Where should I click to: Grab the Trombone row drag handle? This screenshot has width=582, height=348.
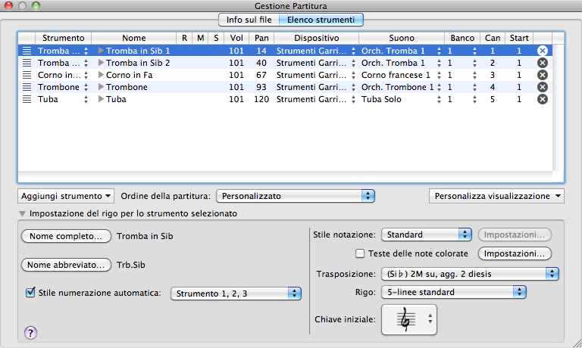pyautogui.click(x=27, y=87)
